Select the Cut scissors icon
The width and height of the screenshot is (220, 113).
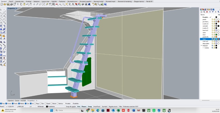18,4
